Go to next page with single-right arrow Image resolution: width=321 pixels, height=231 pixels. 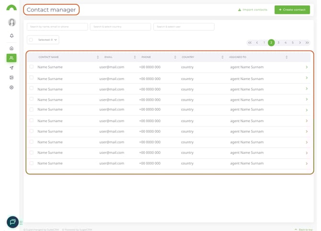point(300,43)
